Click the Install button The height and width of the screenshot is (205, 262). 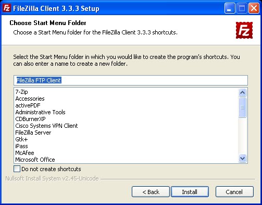(190, 192)
